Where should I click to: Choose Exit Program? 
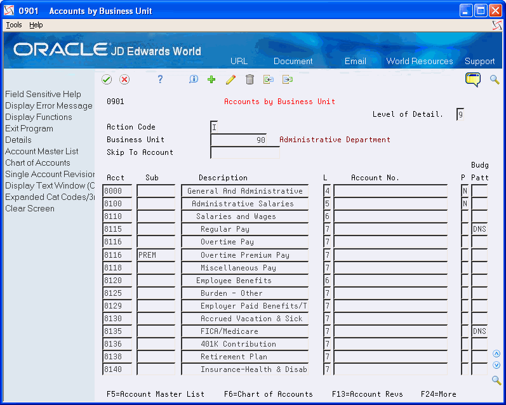pos(29,128)
